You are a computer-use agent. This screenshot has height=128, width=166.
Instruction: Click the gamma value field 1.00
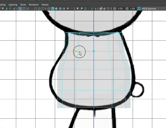(x=132, y=9)
